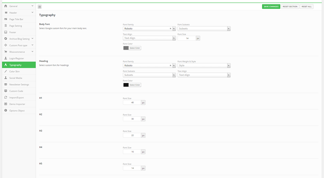Screen dimensions: 324x178
Task: Open the Custom Code section
Action: click(x=19, y=91)
